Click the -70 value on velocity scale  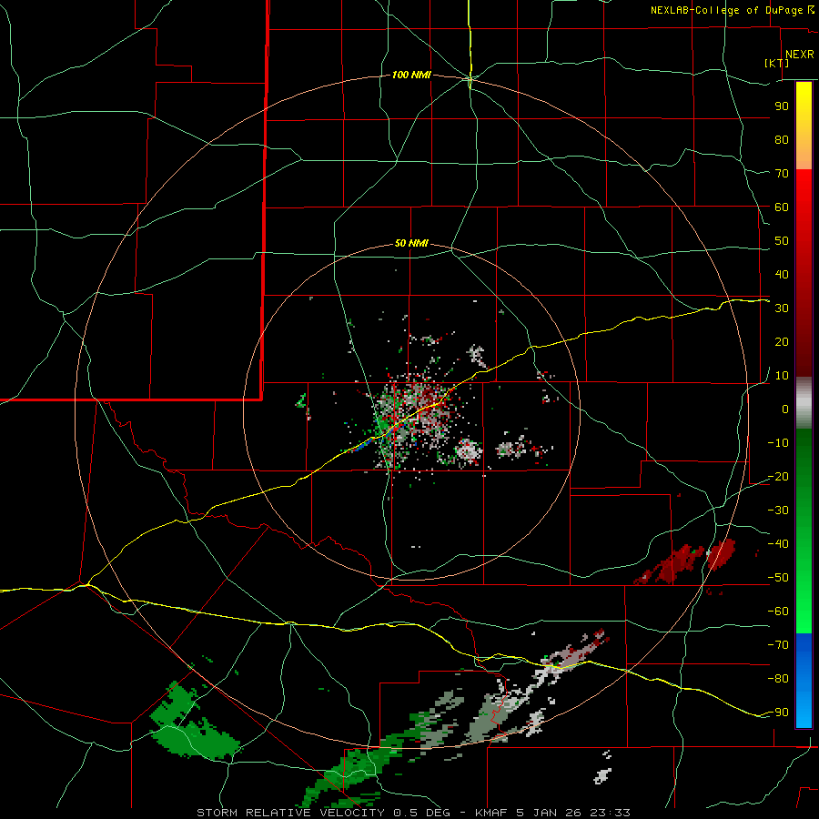[x=778, y=645]
